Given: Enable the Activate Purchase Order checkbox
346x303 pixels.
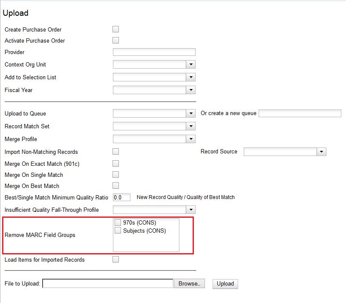Looking at the screenshot, I should [115, 40].
